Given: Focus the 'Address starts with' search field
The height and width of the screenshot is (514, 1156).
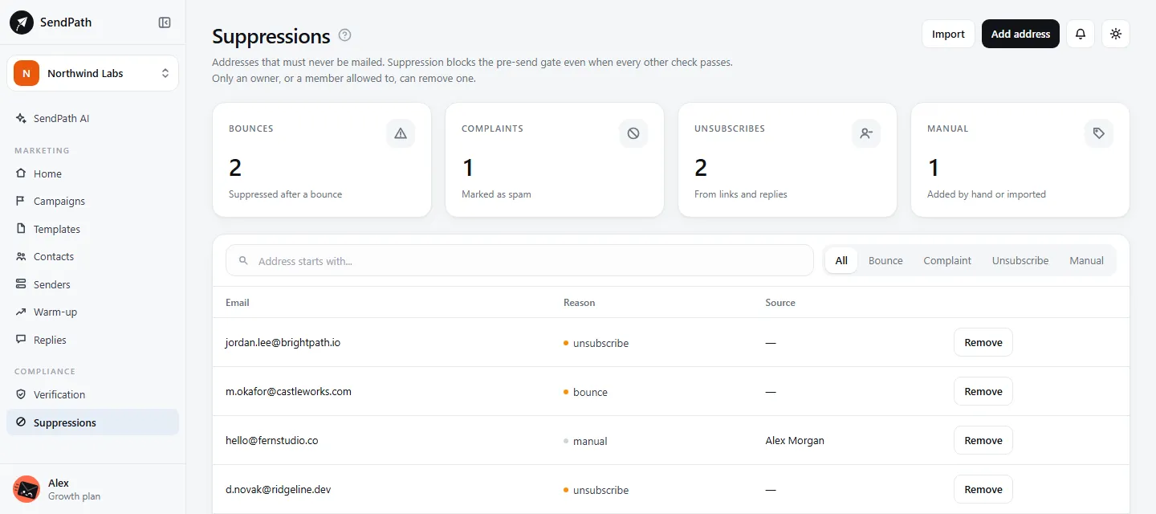Looking at the screenshot, I should click(x=519, y=260).
